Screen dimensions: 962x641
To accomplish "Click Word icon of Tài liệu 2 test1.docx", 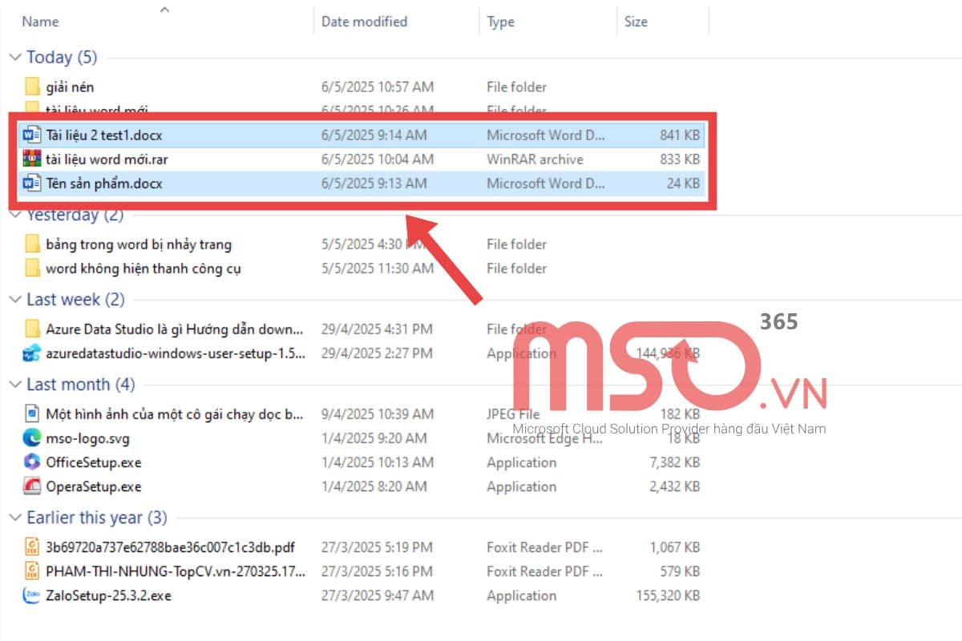I will (x=32, y=135).
